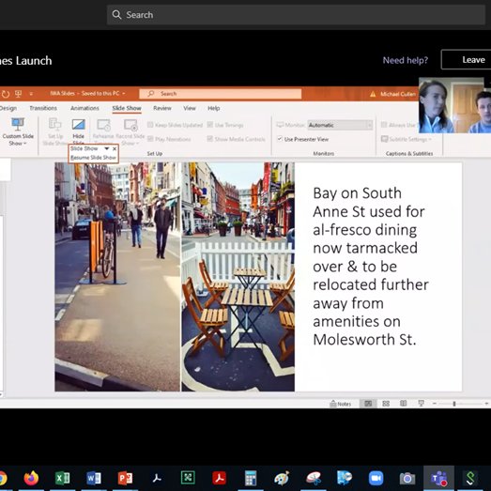Click the Hide Slide icon

[78, 124]
